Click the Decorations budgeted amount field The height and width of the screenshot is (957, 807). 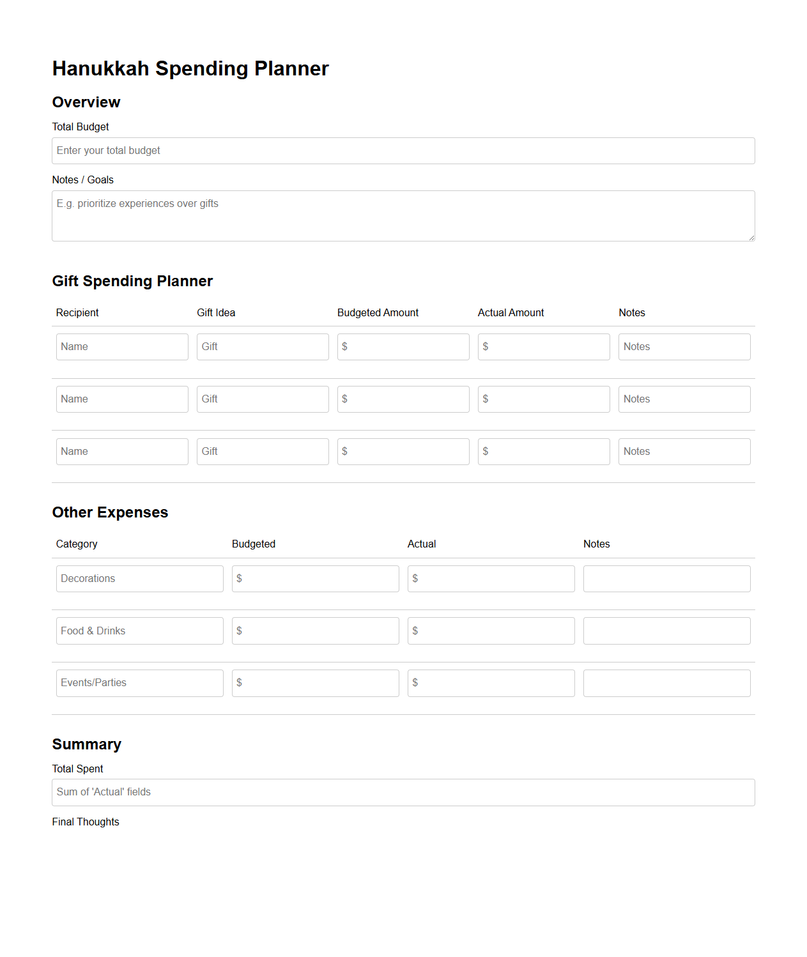(315, 578)
